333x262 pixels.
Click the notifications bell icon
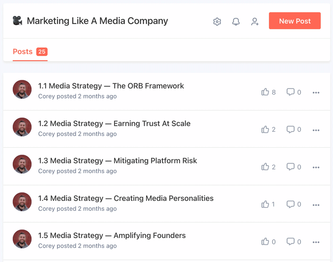click(236, 22)
